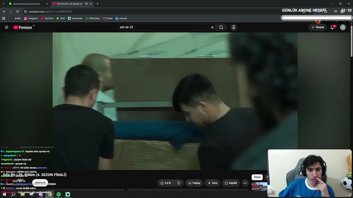353x198 pixels.
Task: Open the YouTube bookmark
Action: (47, 18)
